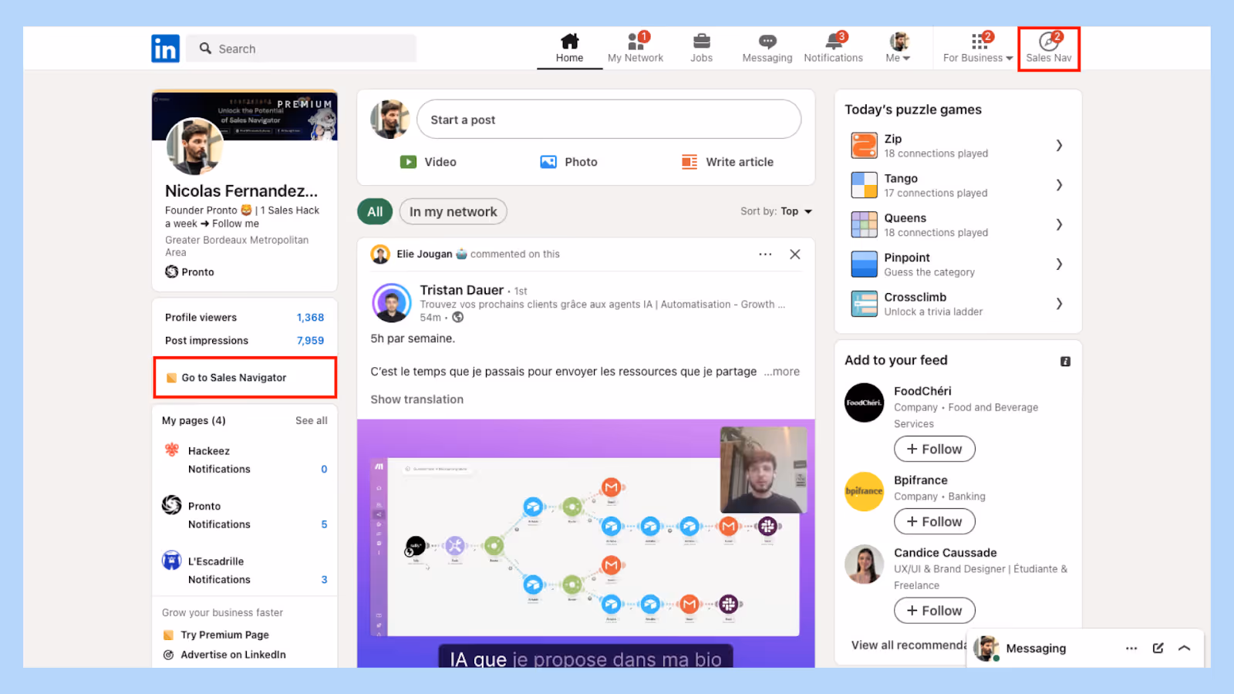This screenshot has width=1234, height=694.
Task: Open the FoodChéri logo
Action: (864, 403)
